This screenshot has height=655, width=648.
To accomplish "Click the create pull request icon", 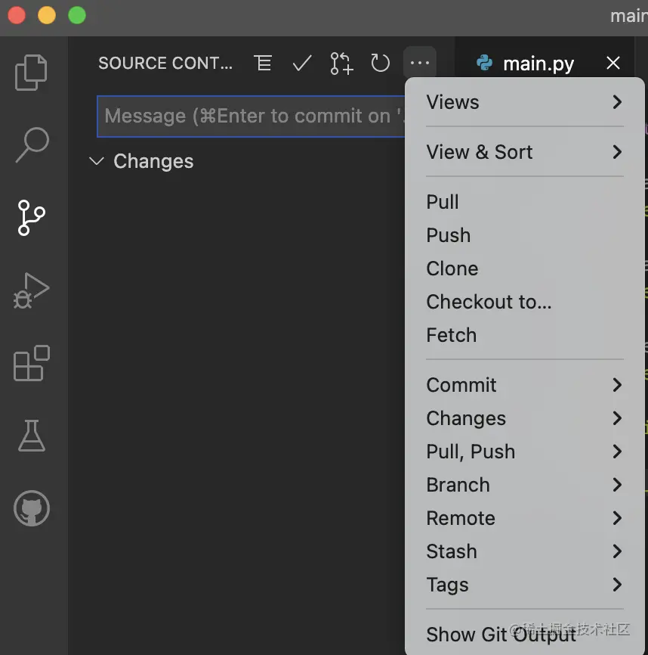I will tap(341, 63).
